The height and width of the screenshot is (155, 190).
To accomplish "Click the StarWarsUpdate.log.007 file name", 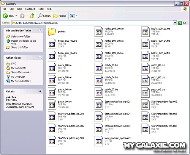I will 117,126.
